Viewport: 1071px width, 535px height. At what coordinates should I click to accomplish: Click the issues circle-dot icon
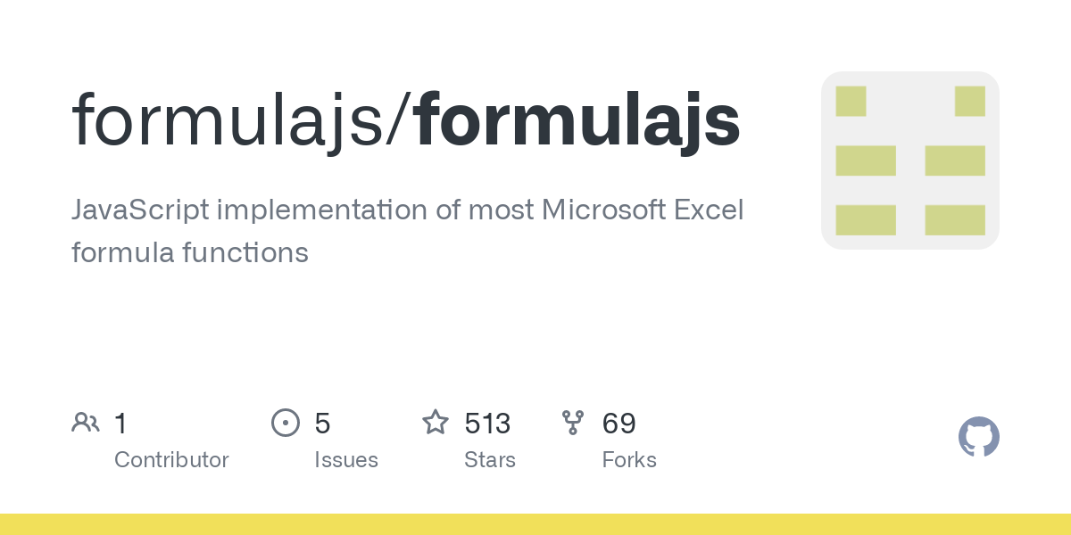click(286, 423)
